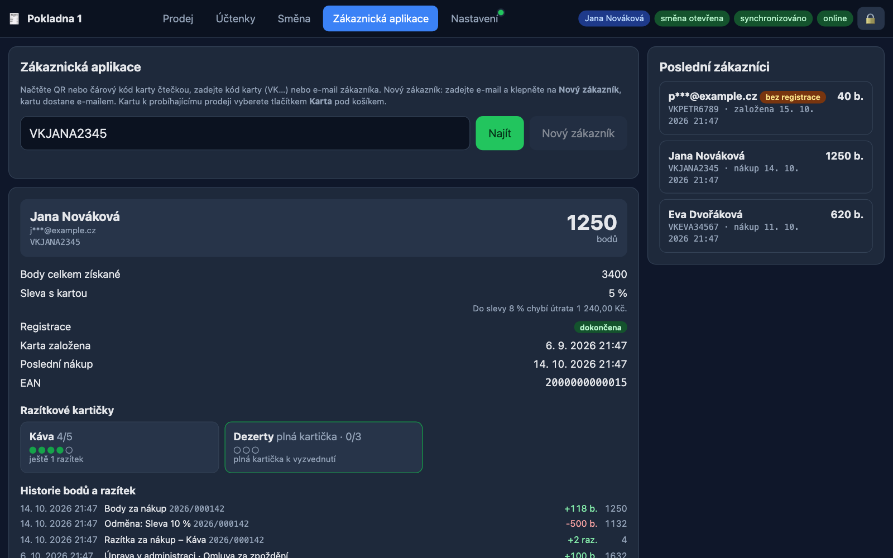Click the -500 b. history amount
The image size is (893, 558).
tap(582, 524)
